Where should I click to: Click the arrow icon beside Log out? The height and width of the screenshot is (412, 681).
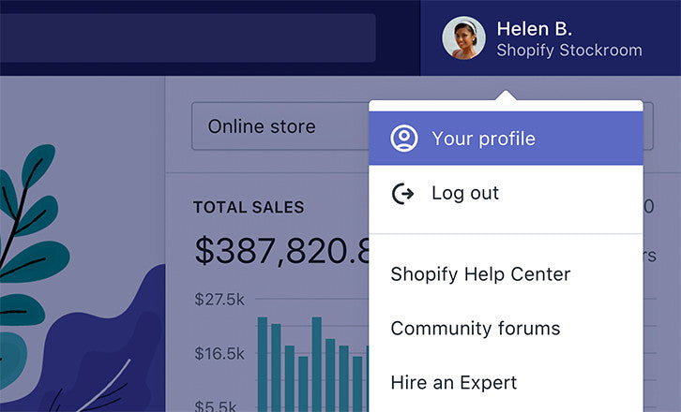click(x=403, y=193)
